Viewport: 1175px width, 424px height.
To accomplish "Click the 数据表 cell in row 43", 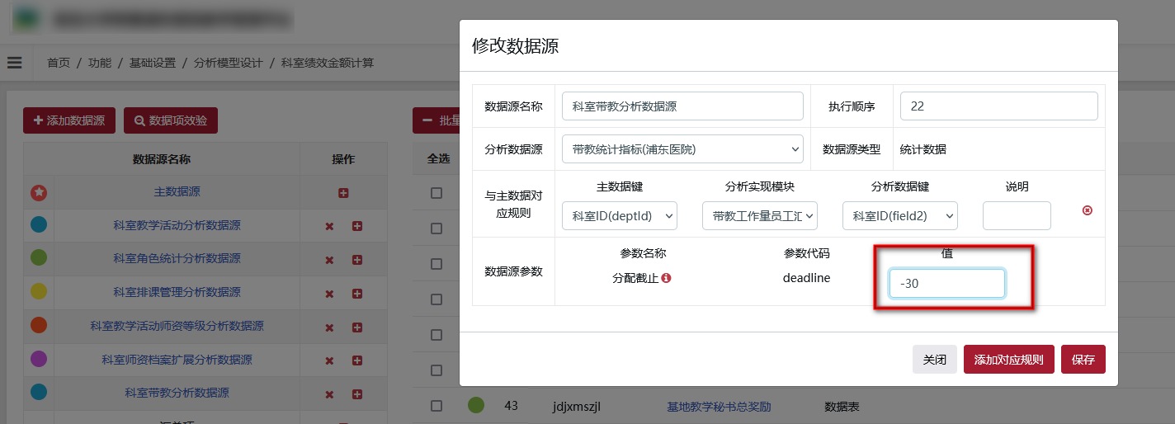I will tap(842, 407).
